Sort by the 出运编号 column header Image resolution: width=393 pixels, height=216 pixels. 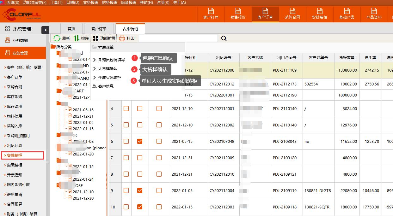click(224, 58)
